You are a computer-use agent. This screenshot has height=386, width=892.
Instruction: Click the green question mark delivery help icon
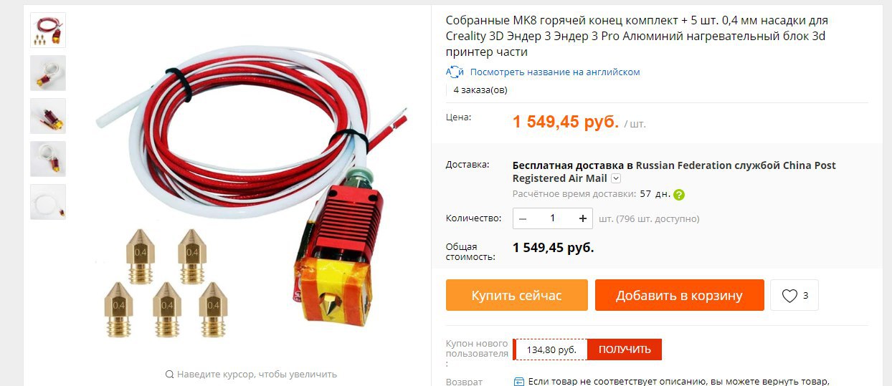coord(679,194)
